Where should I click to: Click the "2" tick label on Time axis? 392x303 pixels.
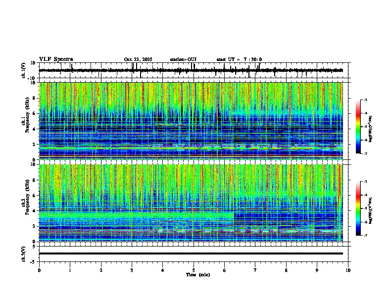tap(101, 270)
